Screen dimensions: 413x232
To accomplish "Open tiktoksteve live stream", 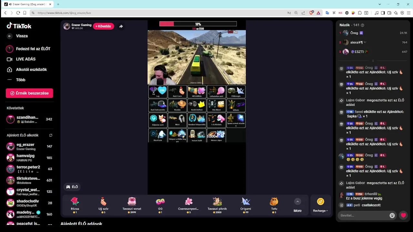I will pyautogui.click(x=29, y=180).
